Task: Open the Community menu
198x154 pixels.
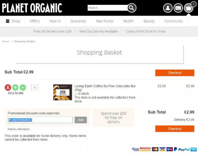Action: coord(173,21)
